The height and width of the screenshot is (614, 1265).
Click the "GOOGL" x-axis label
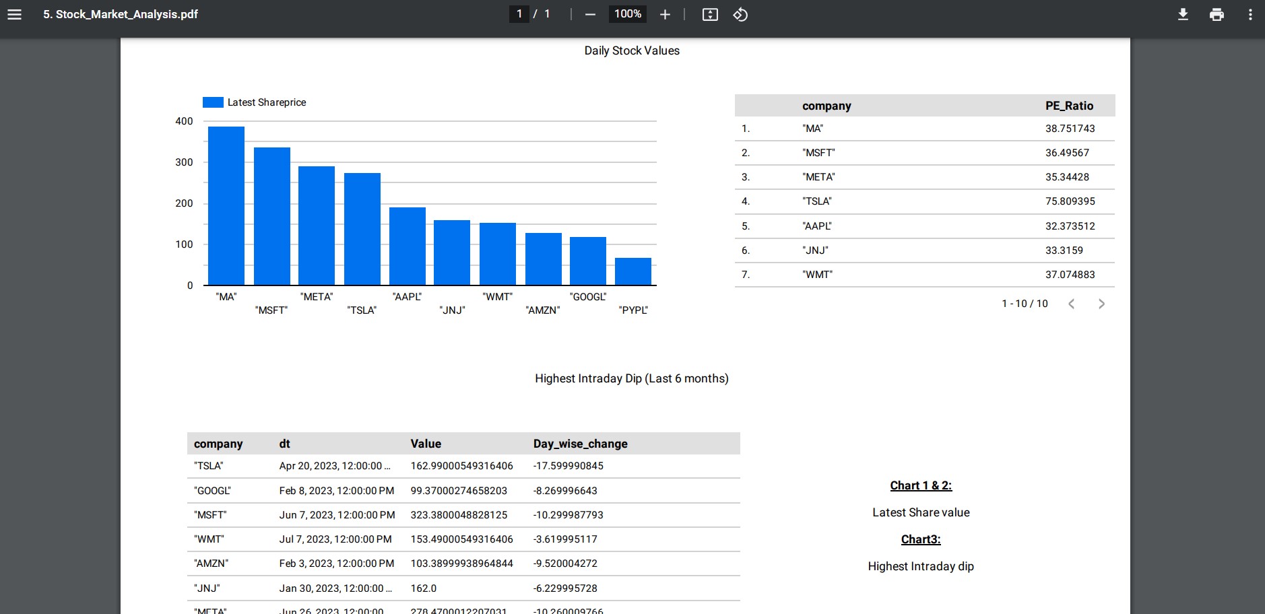(588, 297)
